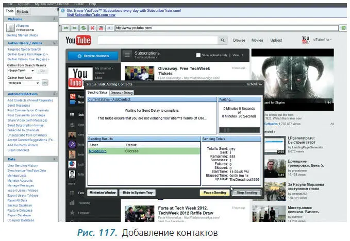Click the green Refresh page icon
This screenshot has width=350, height=241.
tap(84, 28)
